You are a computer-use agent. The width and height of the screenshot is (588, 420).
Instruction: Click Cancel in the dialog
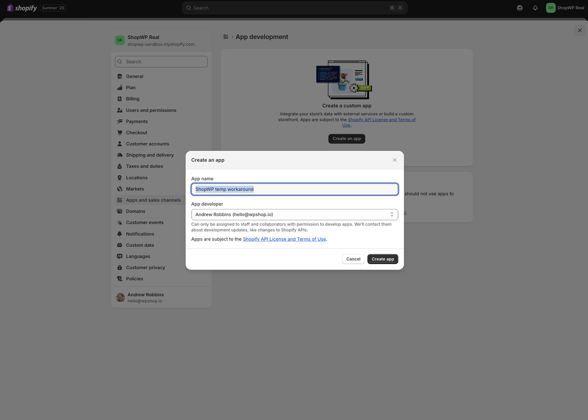pos(353,259)
